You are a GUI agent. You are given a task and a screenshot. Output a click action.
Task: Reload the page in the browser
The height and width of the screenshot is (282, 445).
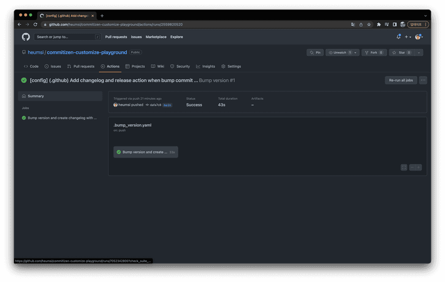coord(35,24)
